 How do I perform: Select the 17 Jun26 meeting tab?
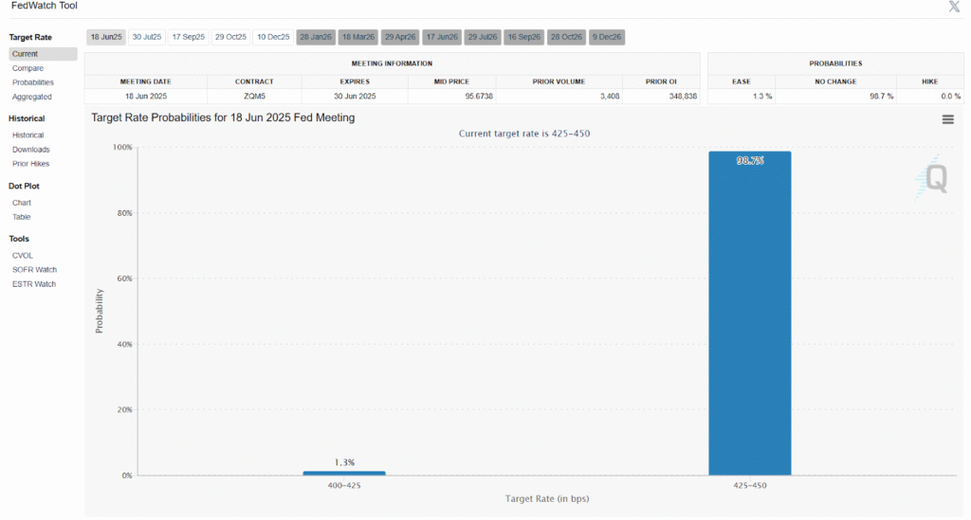[x=442, y=37]
